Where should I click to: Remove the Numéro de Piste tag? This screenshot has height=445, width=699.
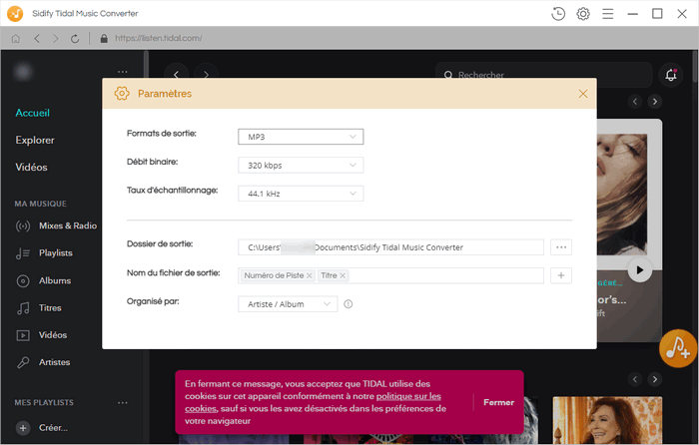tap(310, 275)
